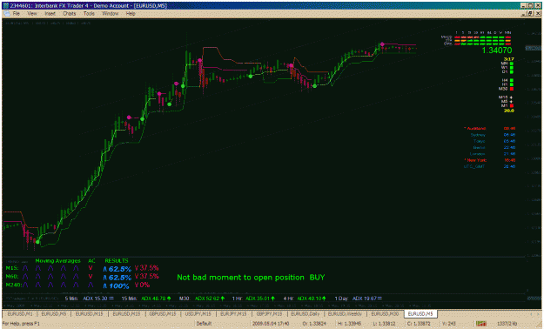Click the 1337/2 kb traffic indicator
Screen dimensions: 544x329
pos(507,324)
